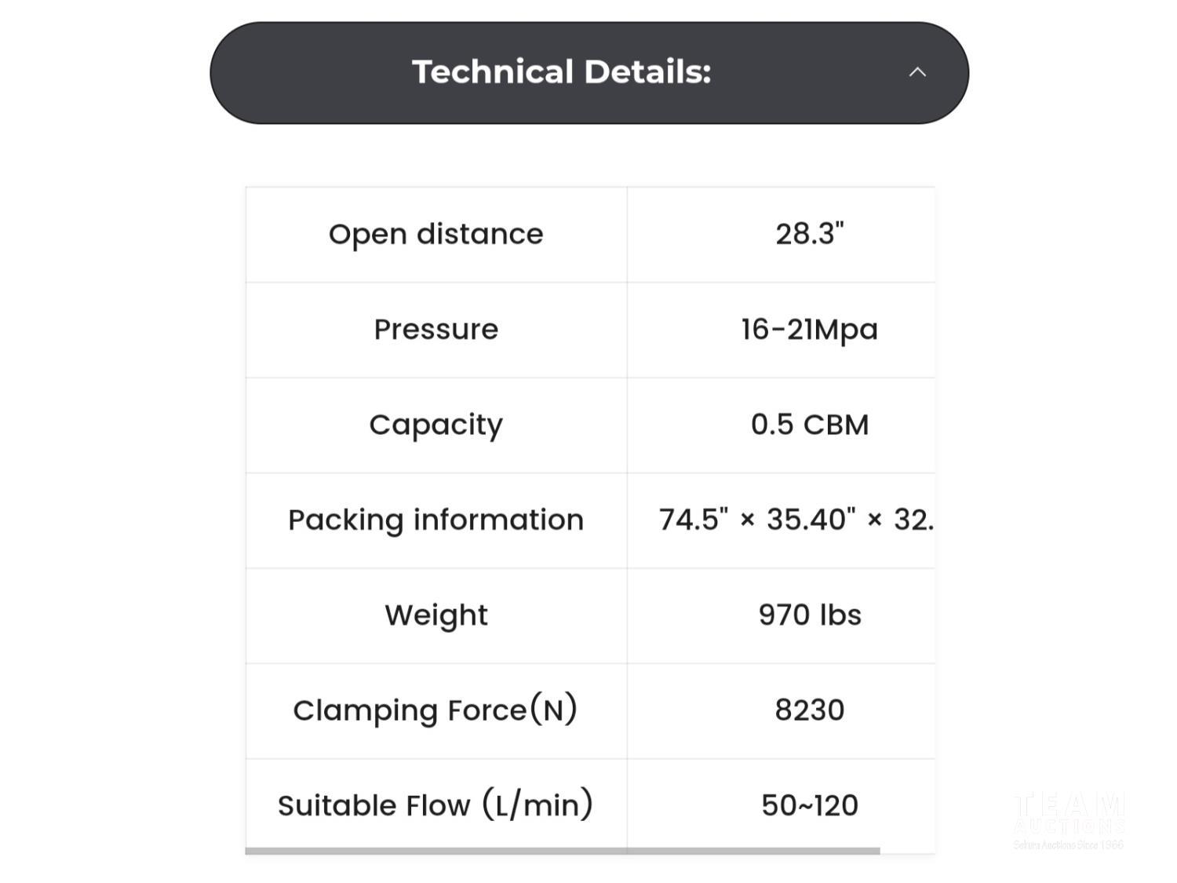1177x883 pixels.
Task: Click the 50~120 suitable flow value
Action: pyautogui.click(x=810, y=805)
